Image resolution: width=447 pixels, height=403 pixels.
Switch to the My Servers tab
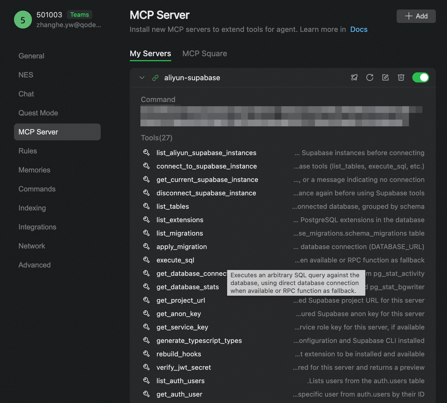(x=150, y=53)
